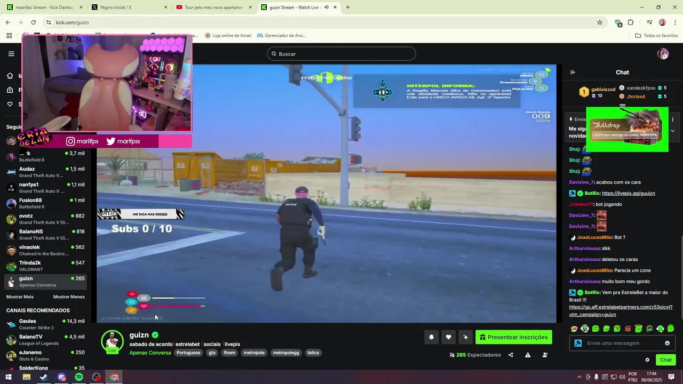Open Gaules recommended channel

[x=45, y=324]
